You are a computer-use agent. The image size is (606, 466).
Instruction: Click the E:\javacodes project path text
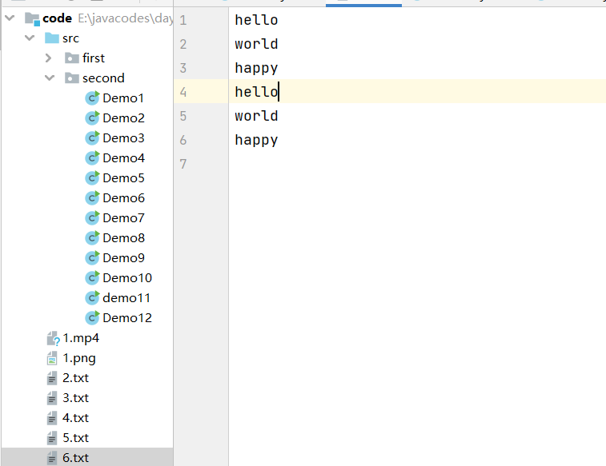[x=125, y=18]
